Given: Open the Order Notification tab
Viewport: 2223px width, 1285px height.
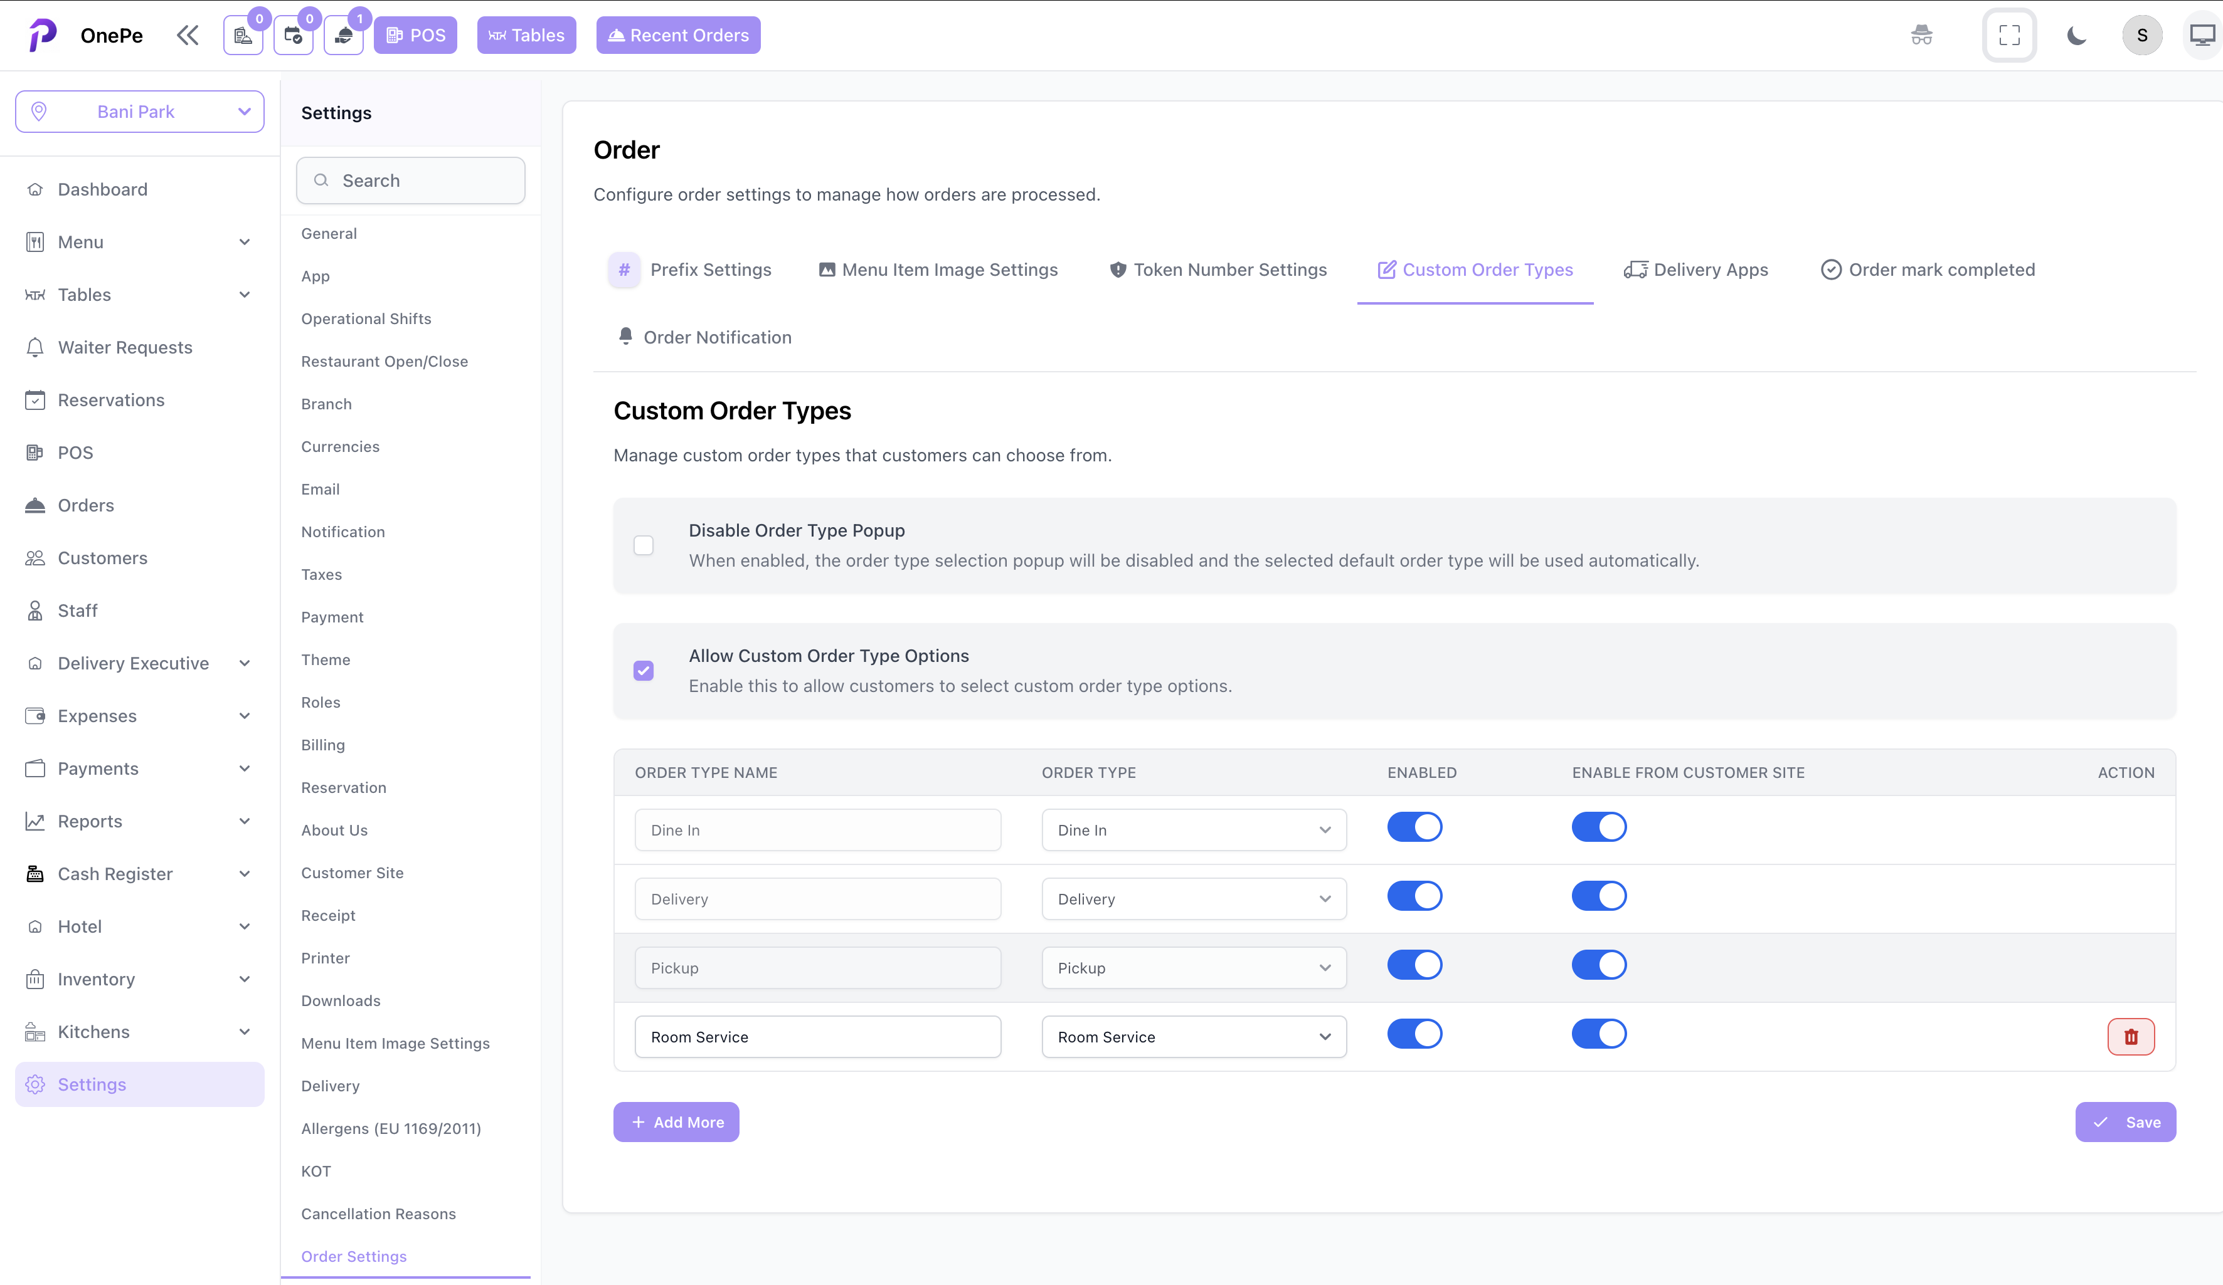Looking at the screenshot, I should 704,338.
